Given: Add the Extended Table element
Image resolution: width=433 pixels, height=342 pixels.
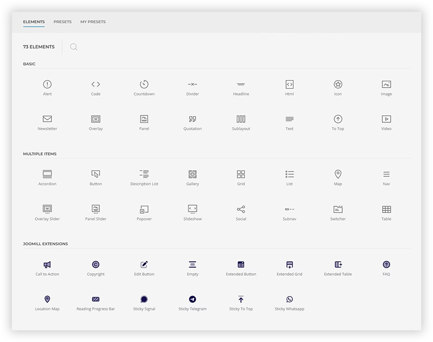Looking at the screenshot, I should point(338,268).
